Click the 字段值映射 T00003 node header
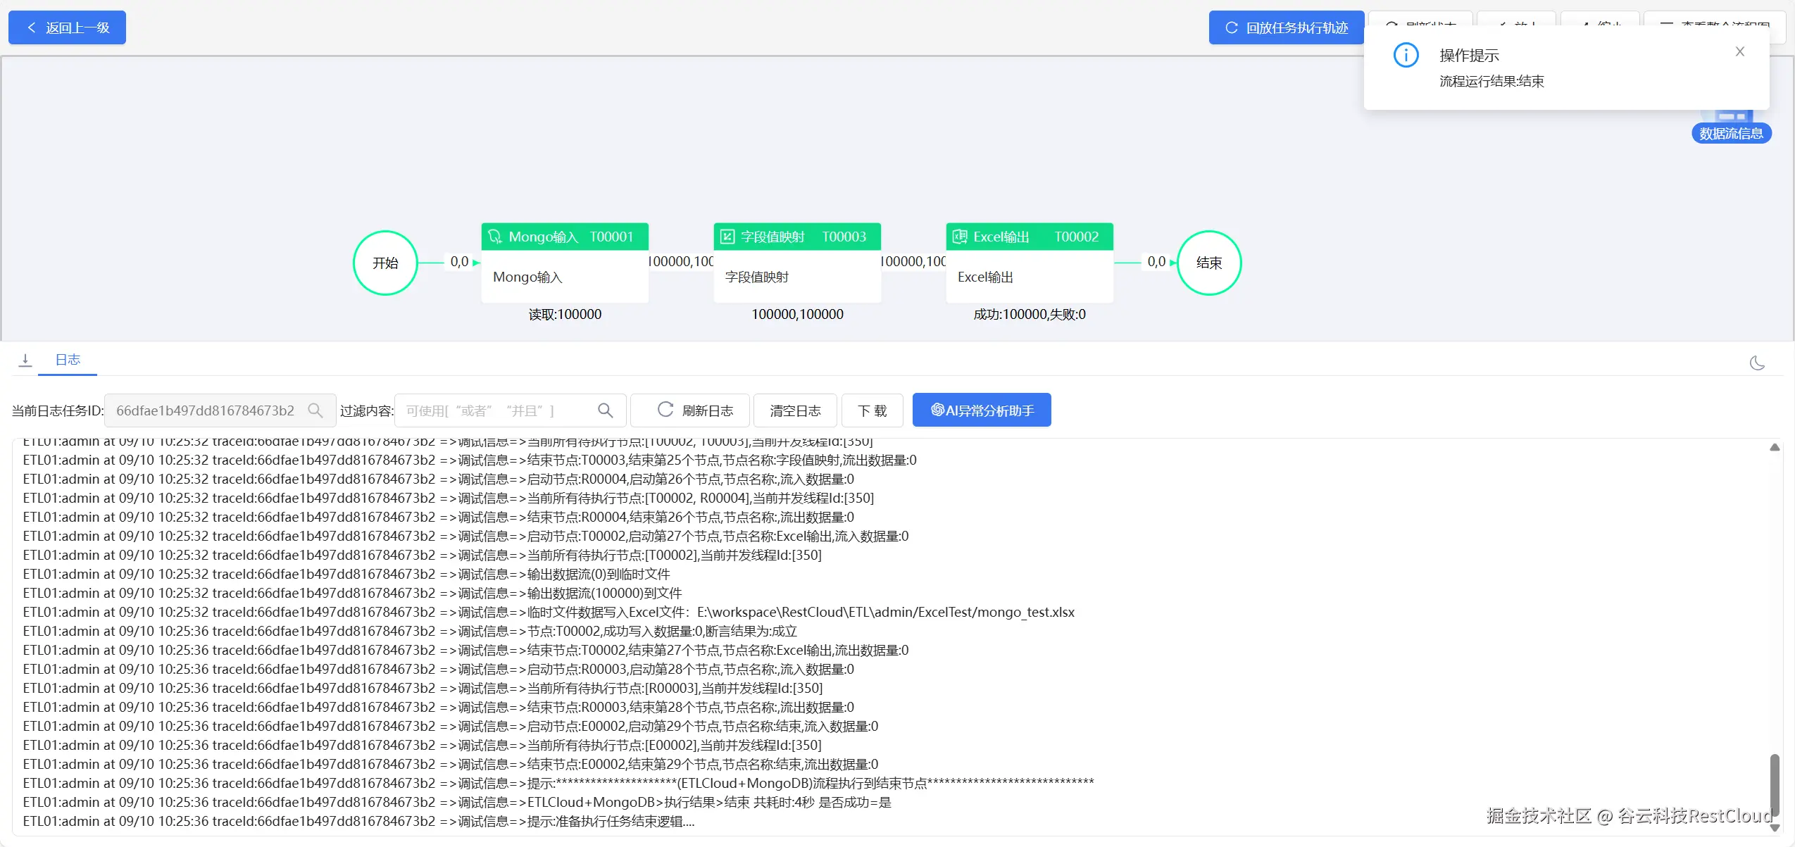 (797, 237)
